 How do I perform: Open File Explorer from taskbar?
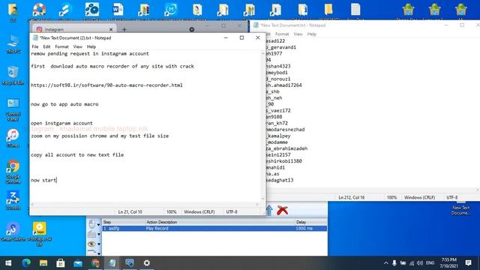click(x=43, y=263)
